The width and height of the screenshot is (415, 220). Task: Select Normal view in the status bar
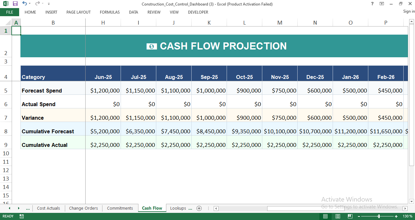coord(325,216)
